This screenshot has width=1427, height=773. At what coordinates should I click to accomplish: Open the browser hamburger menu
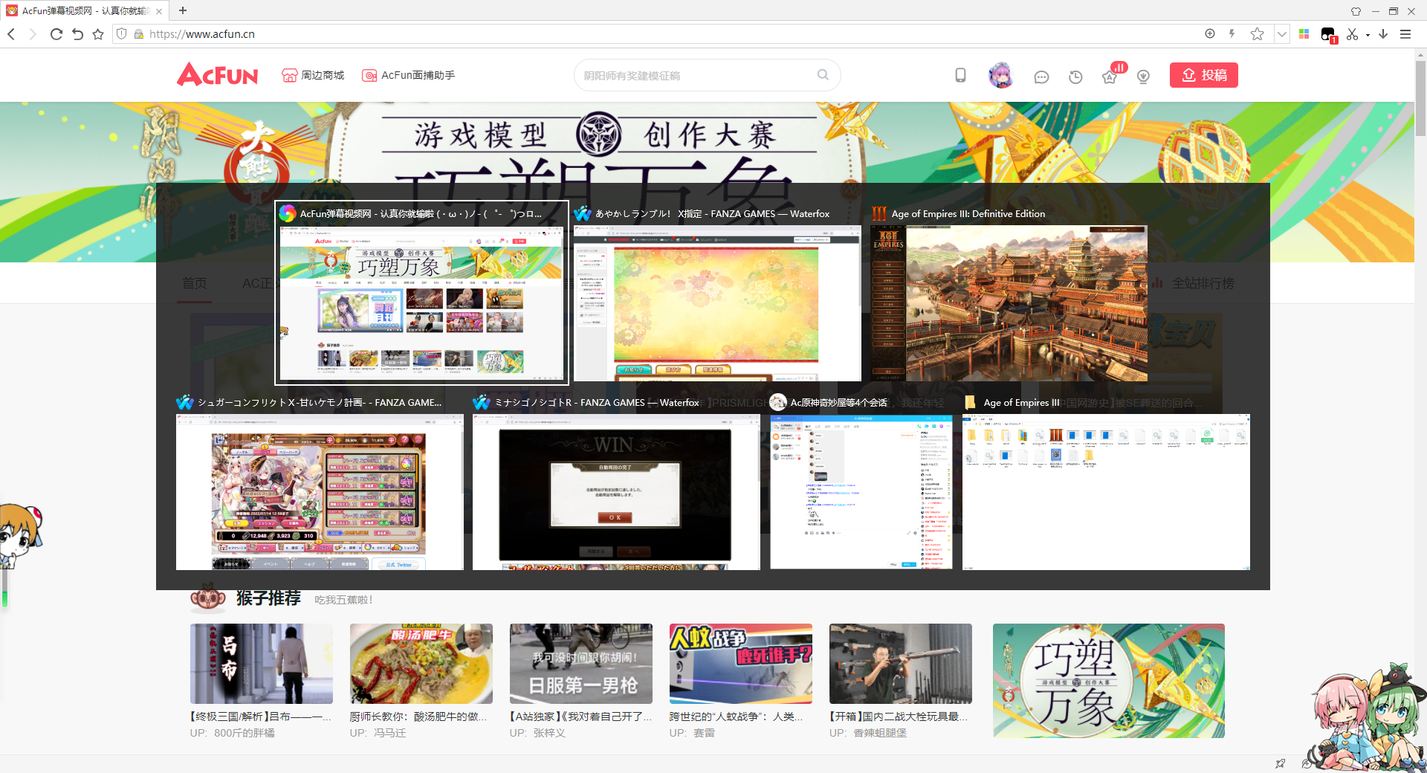(x=1405, y=34)
